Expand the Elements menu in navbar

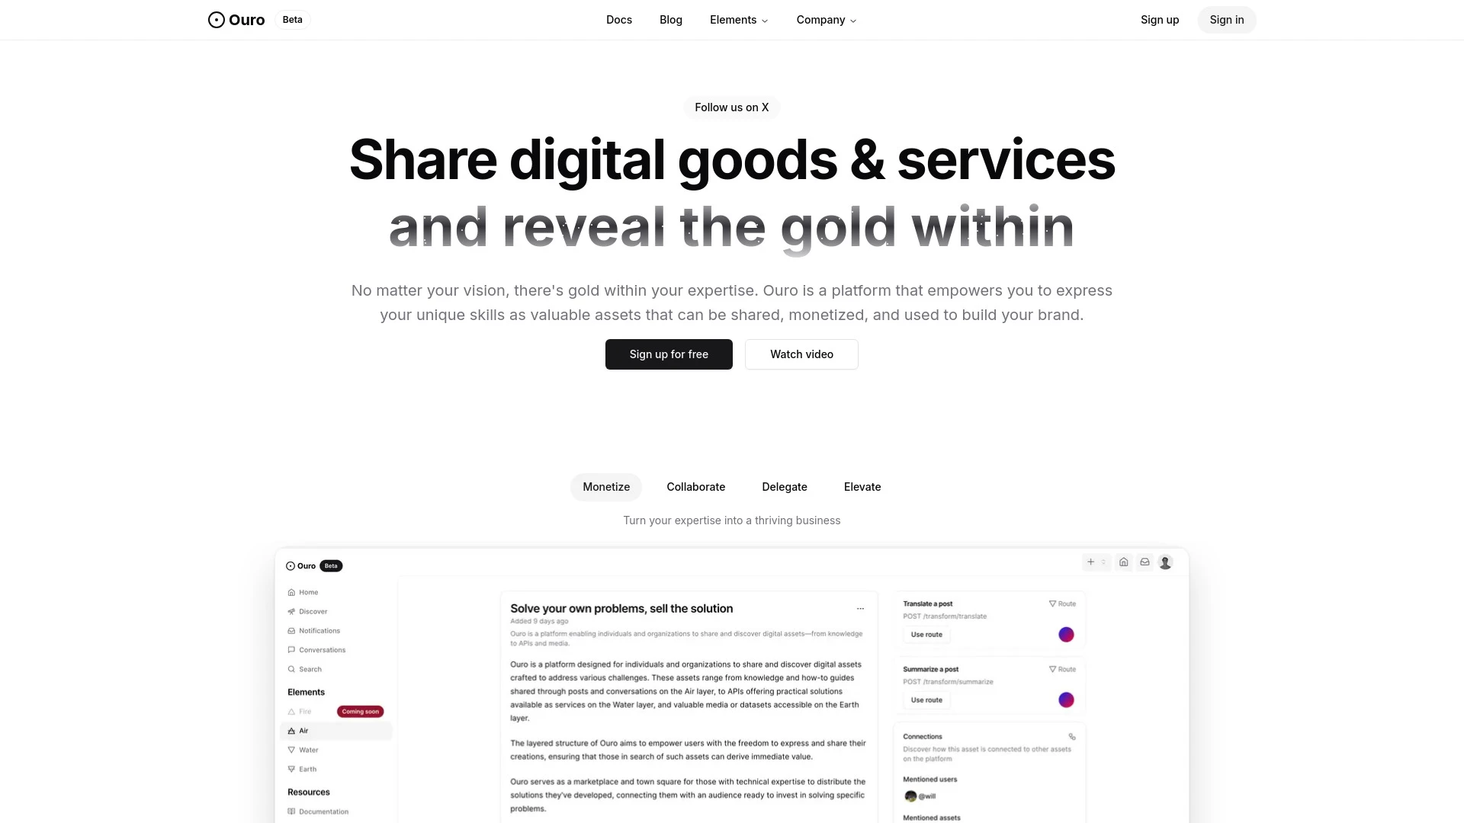point(739,20)
